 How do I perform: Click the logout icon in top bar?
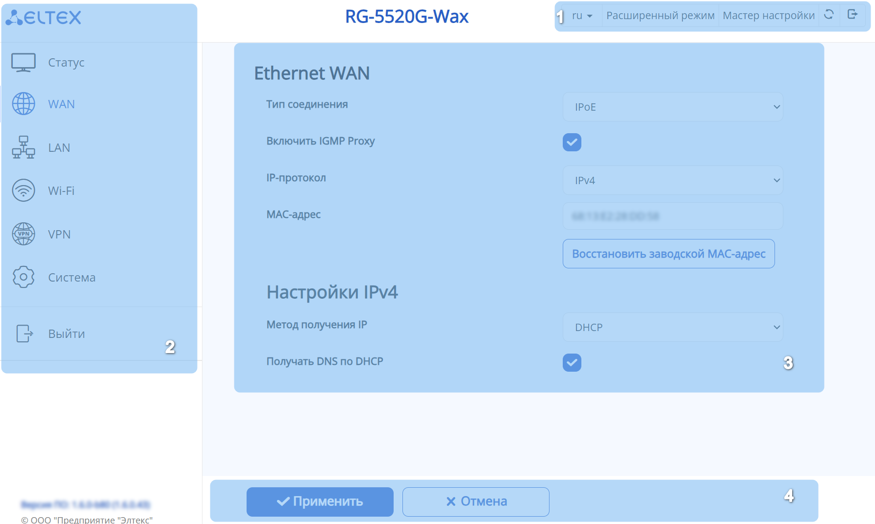pyautogui.click(x=852, y=15)
